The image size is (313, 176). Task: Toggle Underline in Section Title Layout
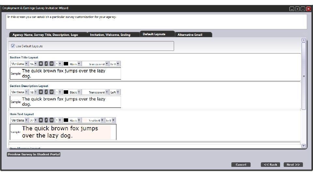point(52,64)
